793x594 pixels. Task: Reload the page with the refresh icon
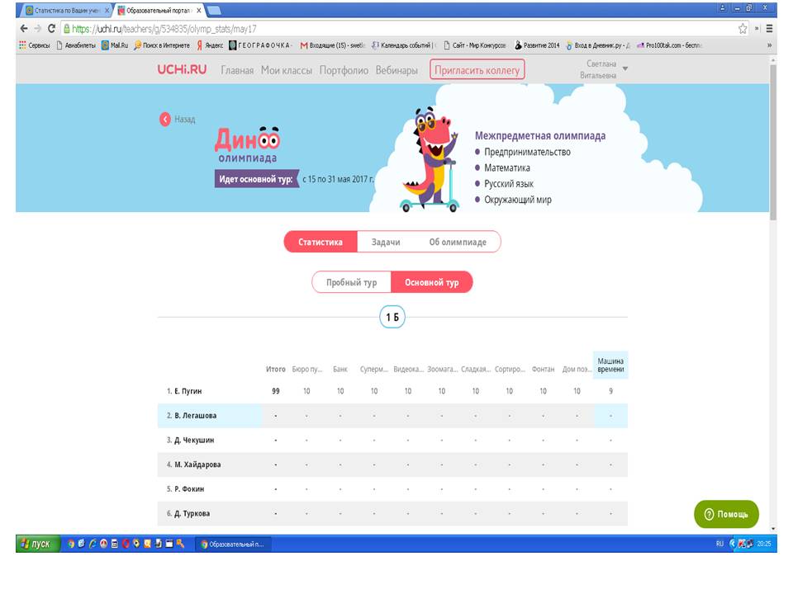(x=51, y=29)
